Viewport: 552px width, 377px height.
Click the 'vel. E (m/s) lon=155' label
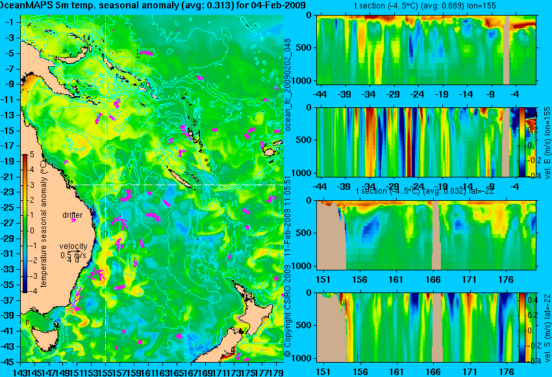(x=547, y=143)
